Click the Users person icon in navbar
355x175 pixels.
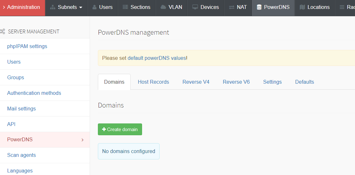(x=94, y=7)
